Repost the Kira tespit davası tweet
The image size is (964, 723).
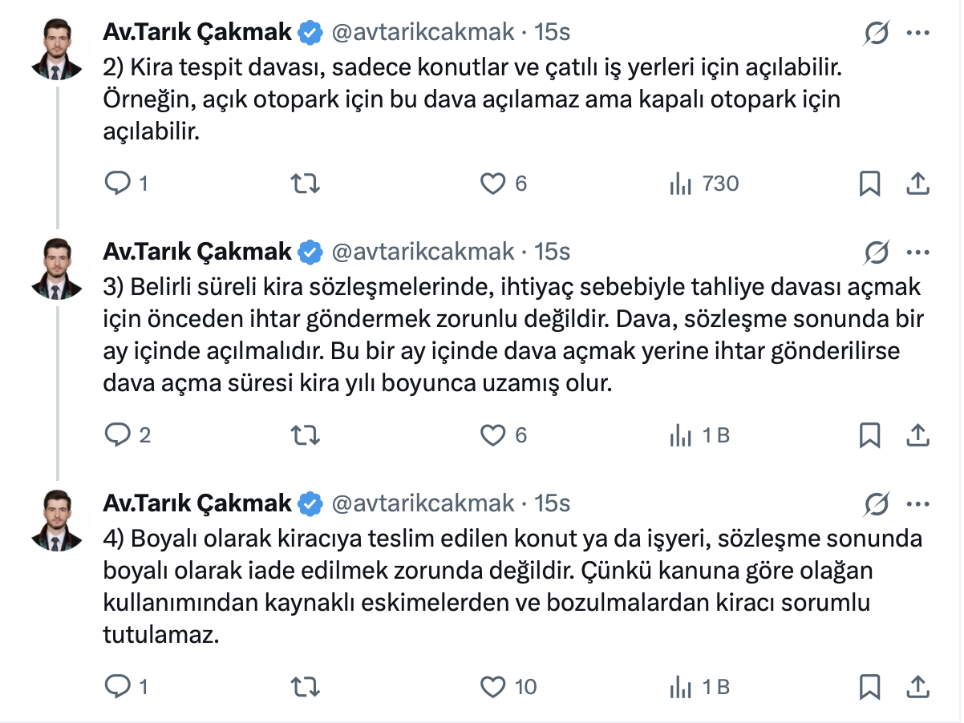pyautogui.click(x=305, y=184)
